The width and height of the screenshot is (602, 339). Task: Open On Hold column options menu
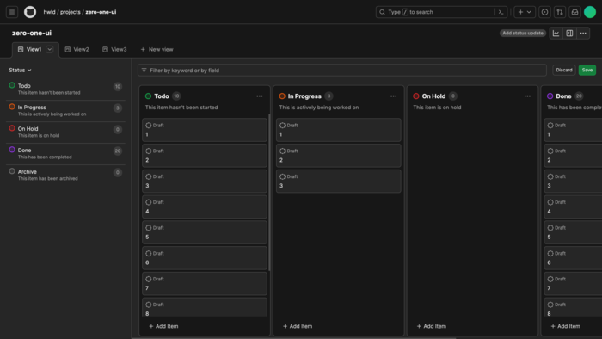point(527,96)
